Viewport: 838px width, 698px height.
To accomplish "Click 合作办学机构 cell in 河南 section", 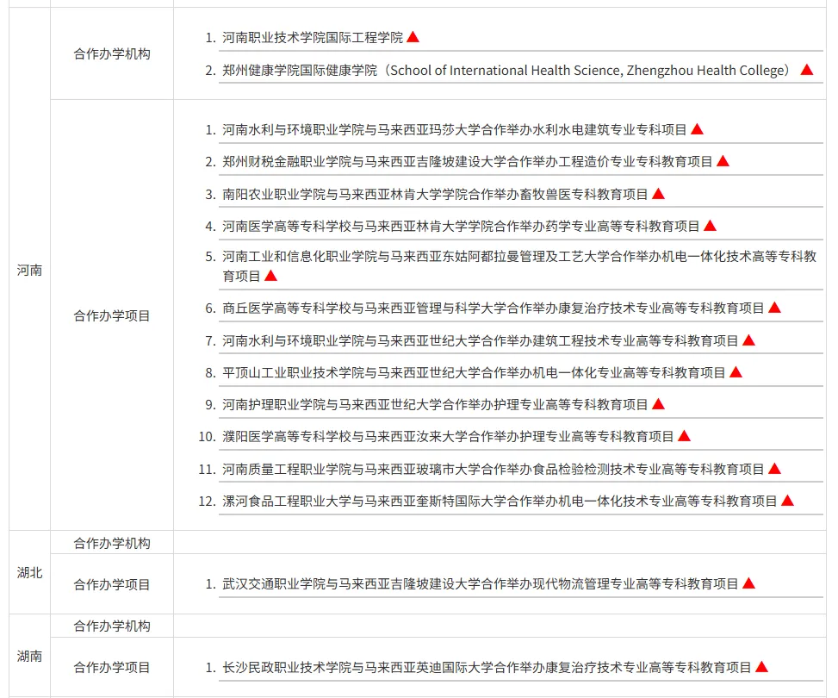I will click(112, 53).
